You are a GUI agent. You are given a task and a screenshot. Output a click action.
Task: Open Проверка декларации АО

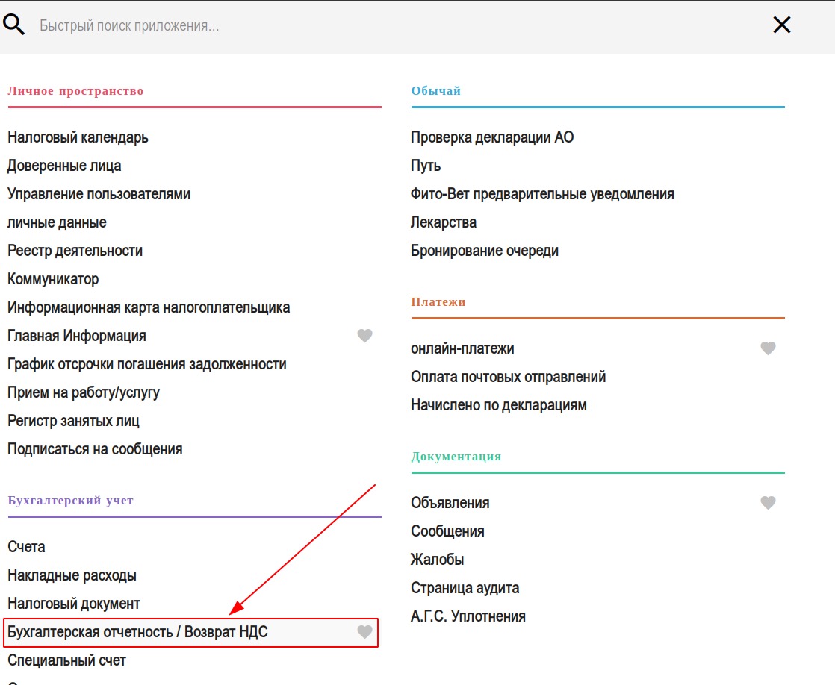click(x=492, y=137)
